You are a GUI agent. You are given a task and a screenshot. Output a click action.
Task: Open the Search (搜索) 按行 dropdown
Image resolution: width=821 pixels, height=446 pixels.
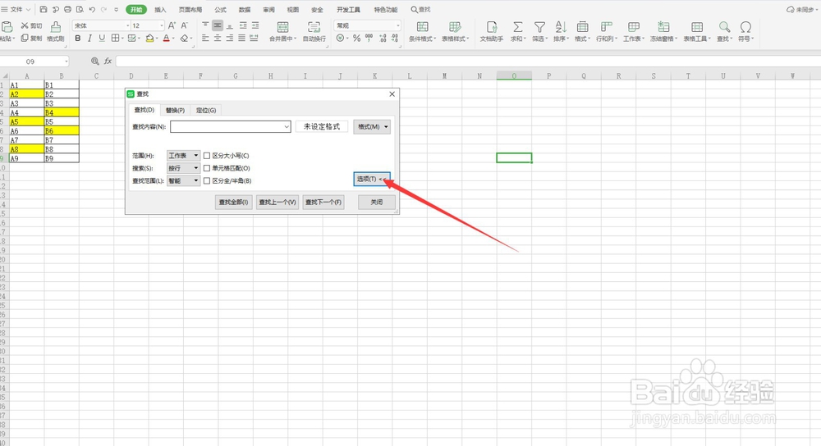(x=183, y=168)
